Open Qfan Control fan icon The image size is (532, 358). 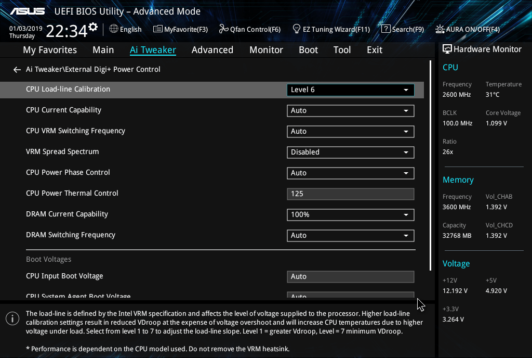pos(223,29)
